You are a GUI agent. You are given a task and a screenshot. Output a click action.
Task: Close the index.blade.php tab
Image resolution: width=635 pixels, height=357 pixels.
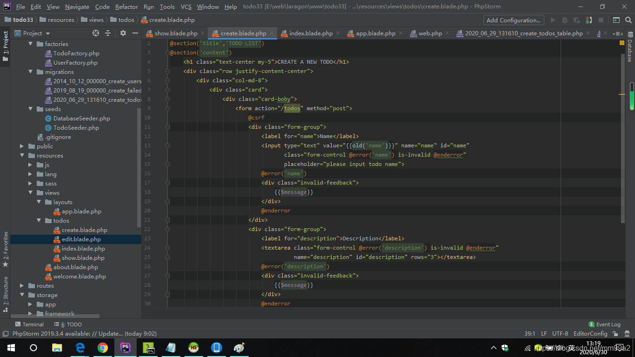point(338,33)
